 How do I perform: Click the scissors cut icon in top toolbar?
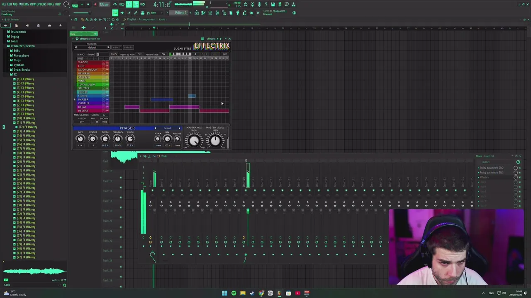tap(252, 5)
